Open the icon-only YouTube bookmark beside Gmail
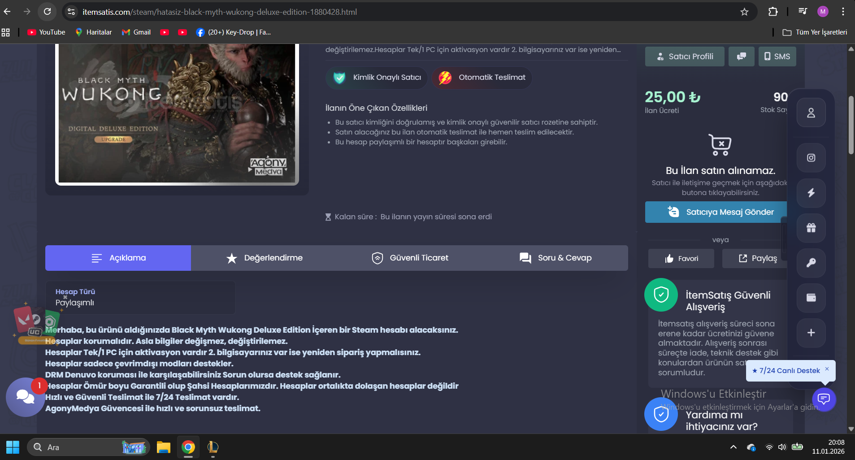855x460 pixels. (165, 32)
